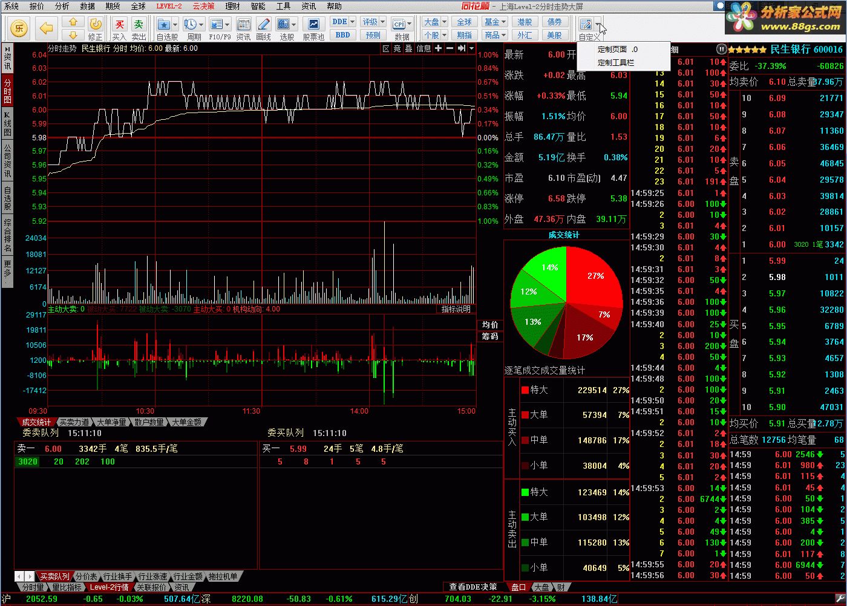Click the round gold home logo icon
The image size is (847, 606).
[19, 27]
